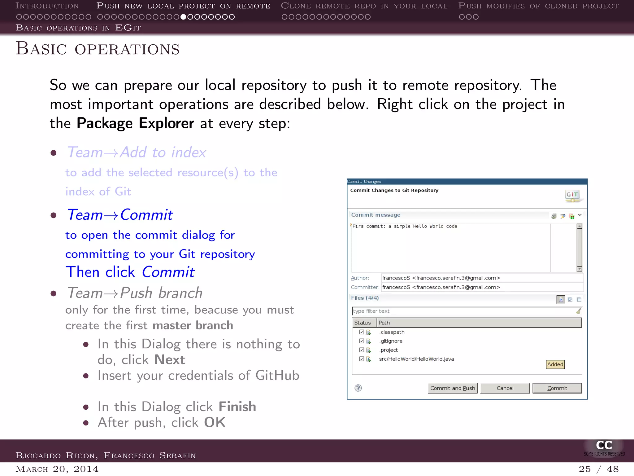Click the file status icon beside .classpath
This screenshot has width=634, height=476.
369,332
